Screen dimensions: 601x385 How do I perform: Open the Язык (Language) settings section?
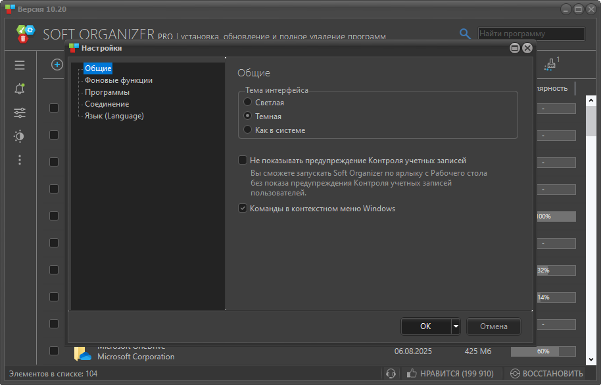click(x=115, y=115)
